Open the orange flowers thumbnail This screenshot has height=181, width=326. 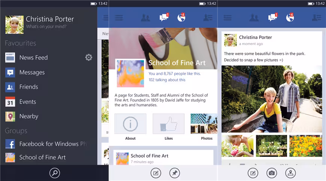[x=306, y=146]
